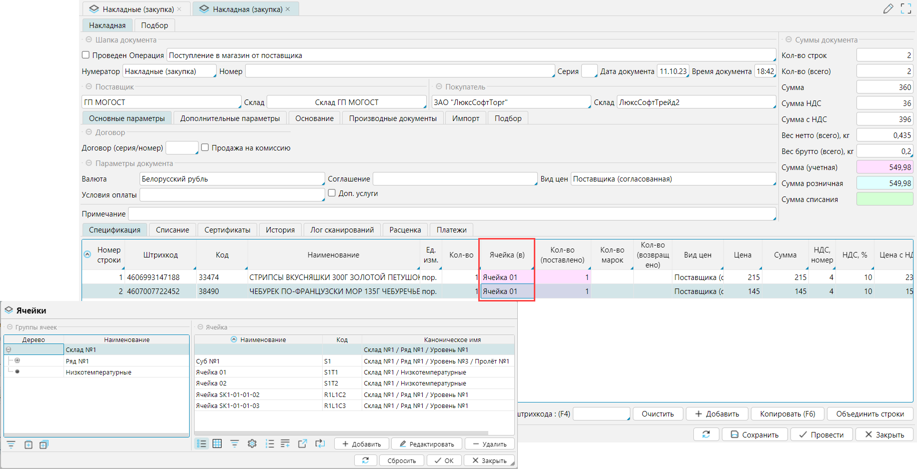
Task: Click the pencil edit icon at top right
Action: pyautogui.click(x=888, y=8)
